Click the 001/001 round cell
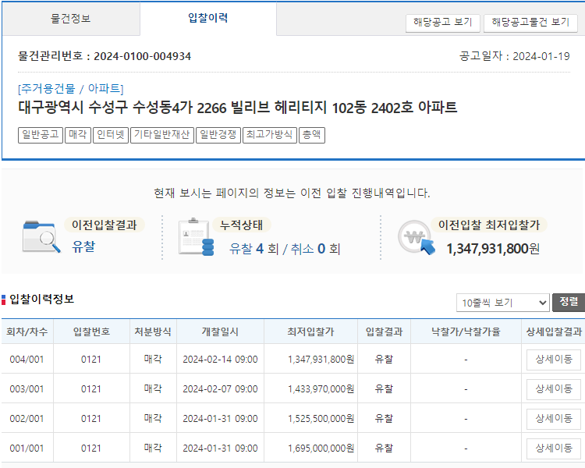585x468 pixels. (x=27, y=448)
